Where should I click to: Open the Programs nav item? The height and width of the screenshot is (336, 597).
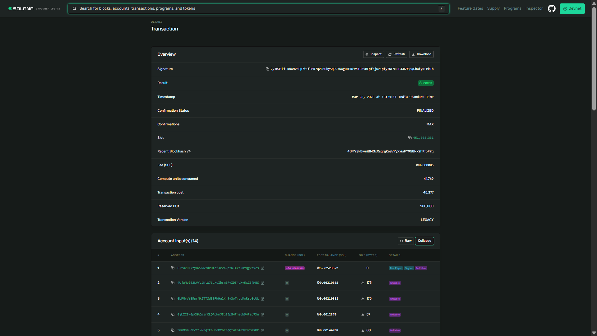512,9
